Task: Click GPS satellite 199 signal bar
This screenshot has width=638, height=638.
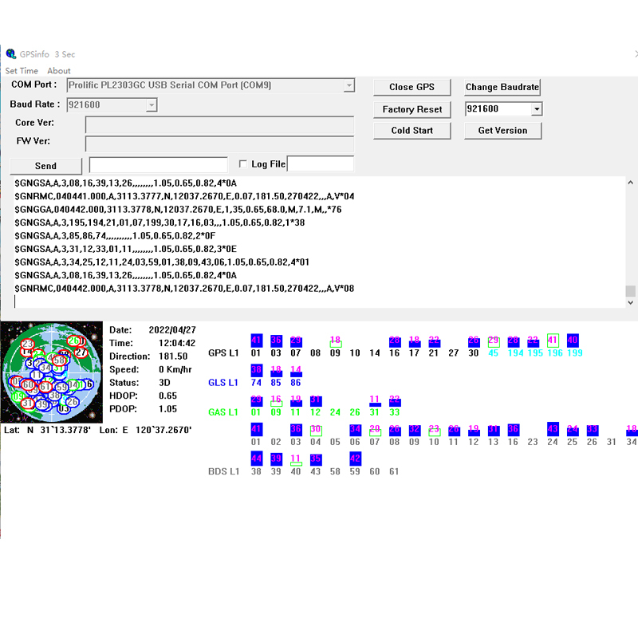Action: tap(573, 340)
